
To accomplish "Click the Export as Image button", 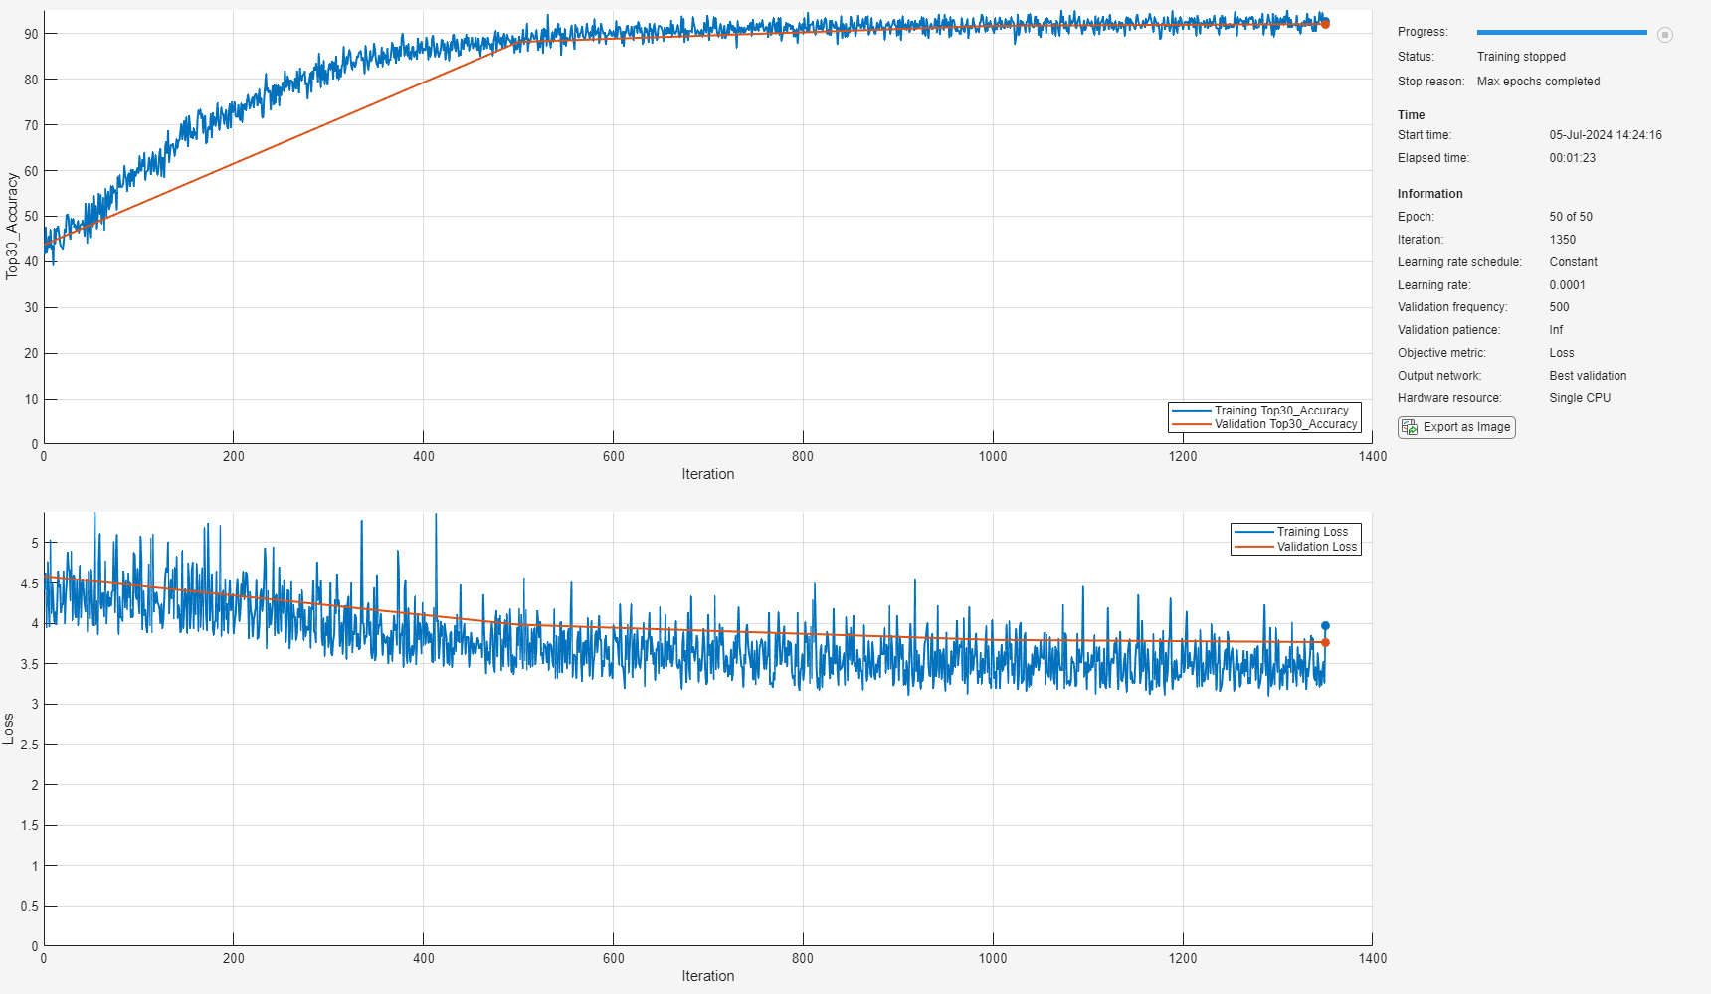I will click(x=1456, y=427).
